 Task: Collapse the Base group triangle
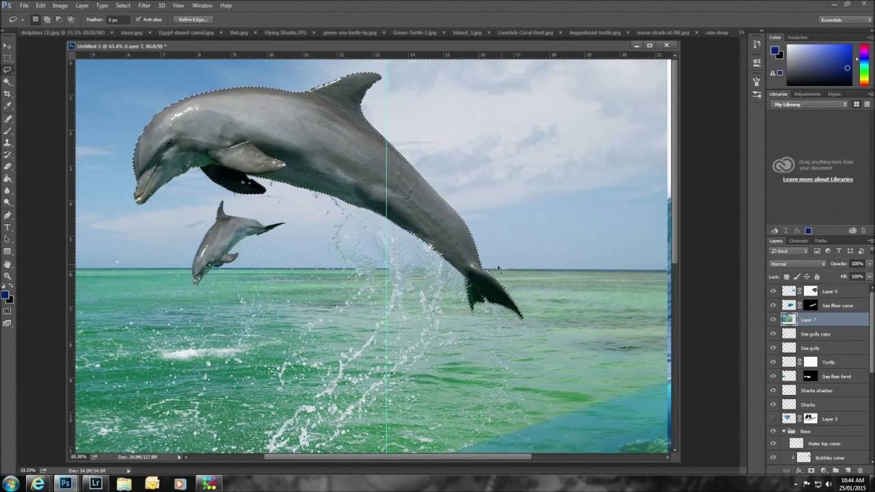pyautogui.click(x=784, y=431)
